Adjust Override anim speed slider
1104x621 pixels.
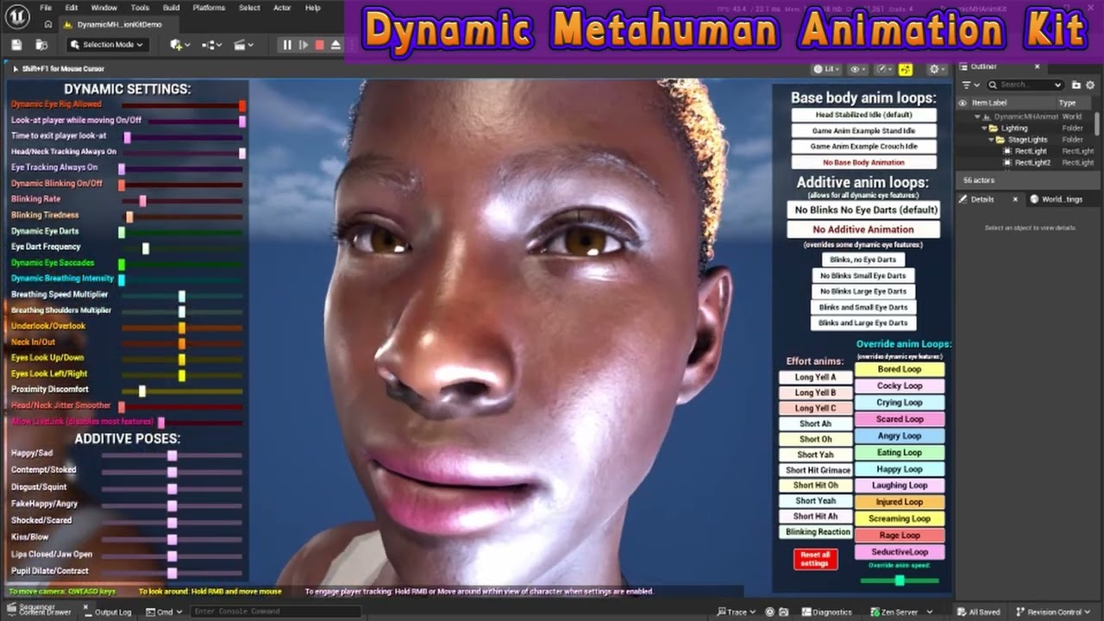(x=899, y=580)
